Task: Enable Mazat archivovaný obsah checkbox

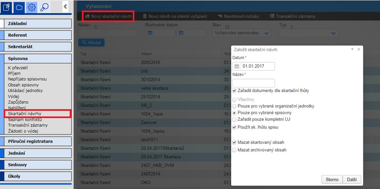Action: [234, 150]
